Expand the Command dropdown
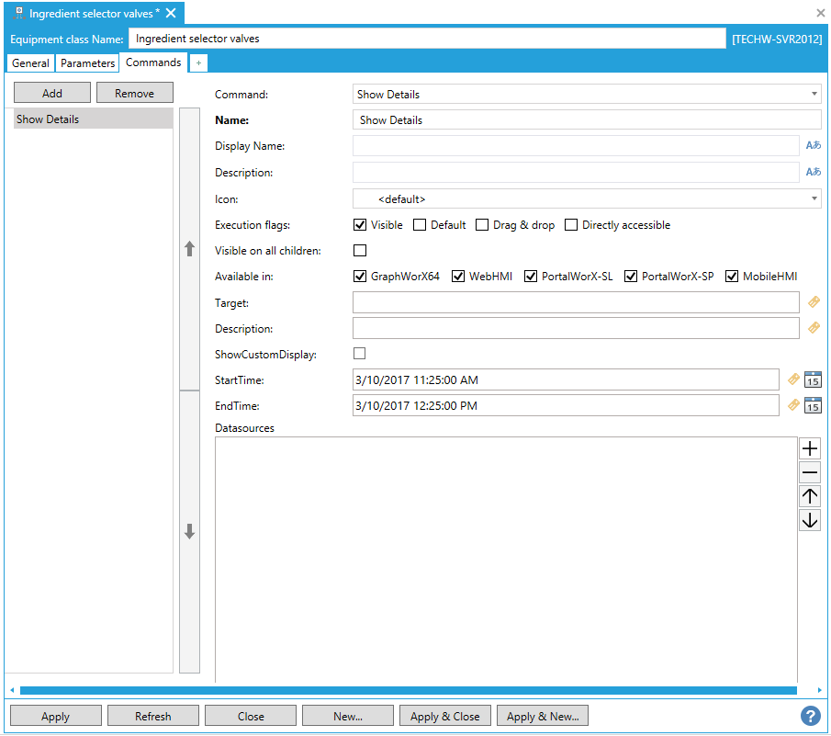The width and height of the screenshot is (831, 736). [x=587, y=94]
